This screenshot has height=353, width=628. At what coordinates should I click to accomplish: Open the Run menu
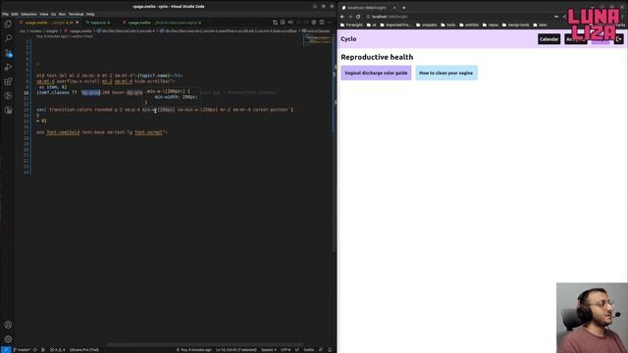(x=62, y=14)
